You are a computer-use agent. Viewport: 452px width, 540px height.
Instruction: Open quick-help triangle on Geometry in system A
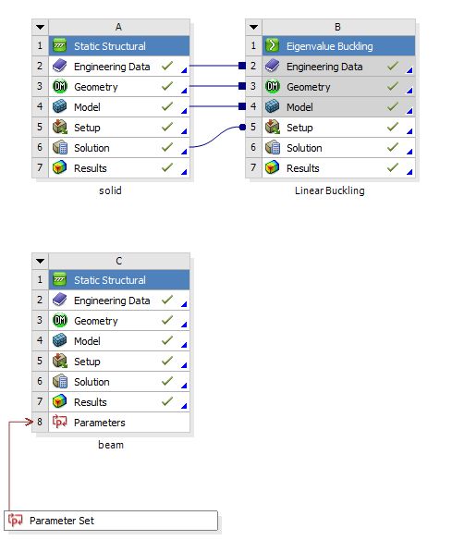[184, 91]
